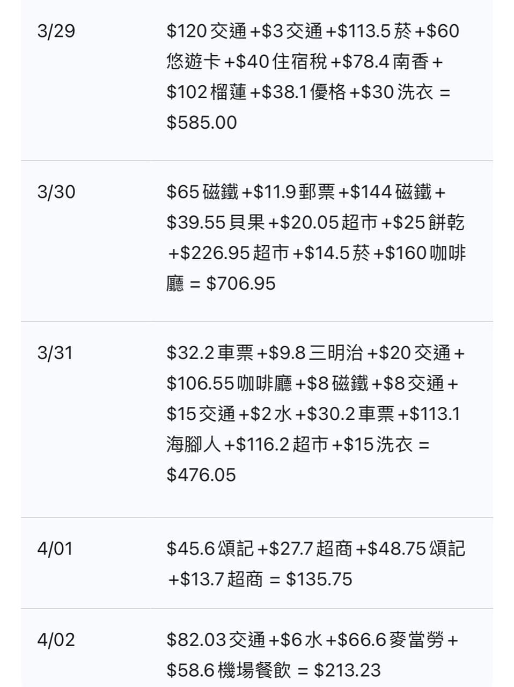Click the $106.55 咖啡廳 entry
Screen dimensions: 514x687
(230, 384)
